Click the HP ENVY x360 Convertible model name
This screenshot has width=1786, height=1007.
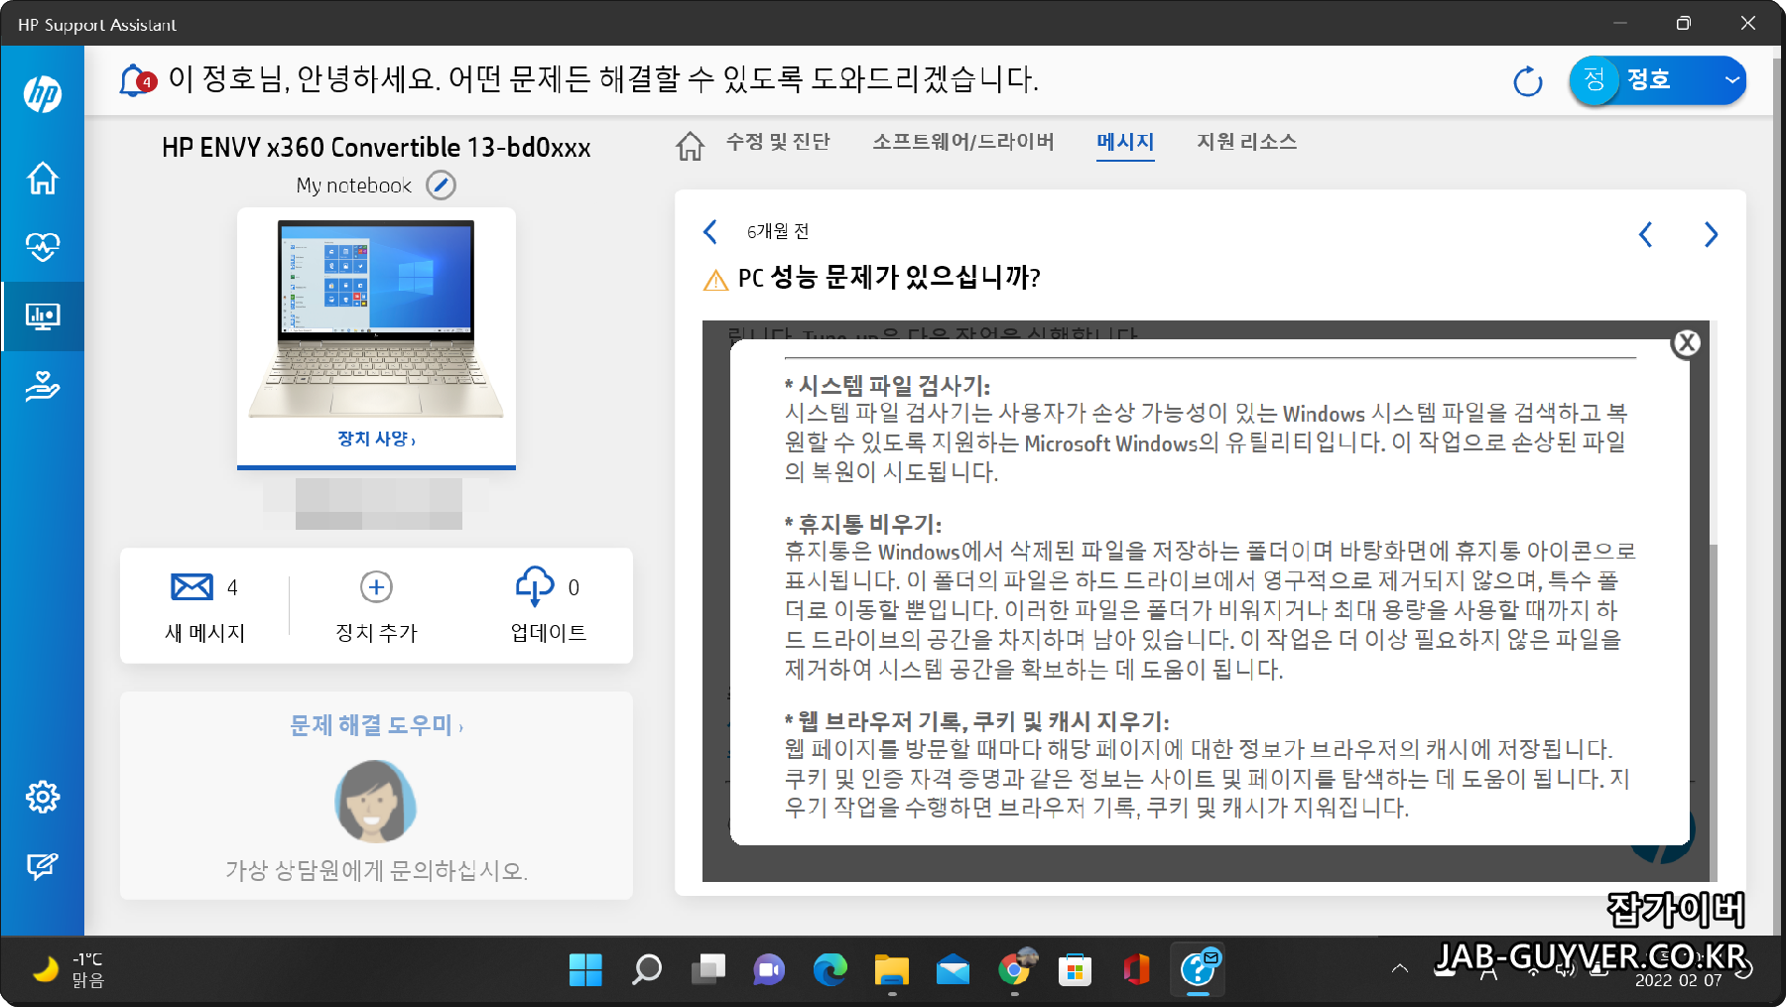[x=376, y=148]
